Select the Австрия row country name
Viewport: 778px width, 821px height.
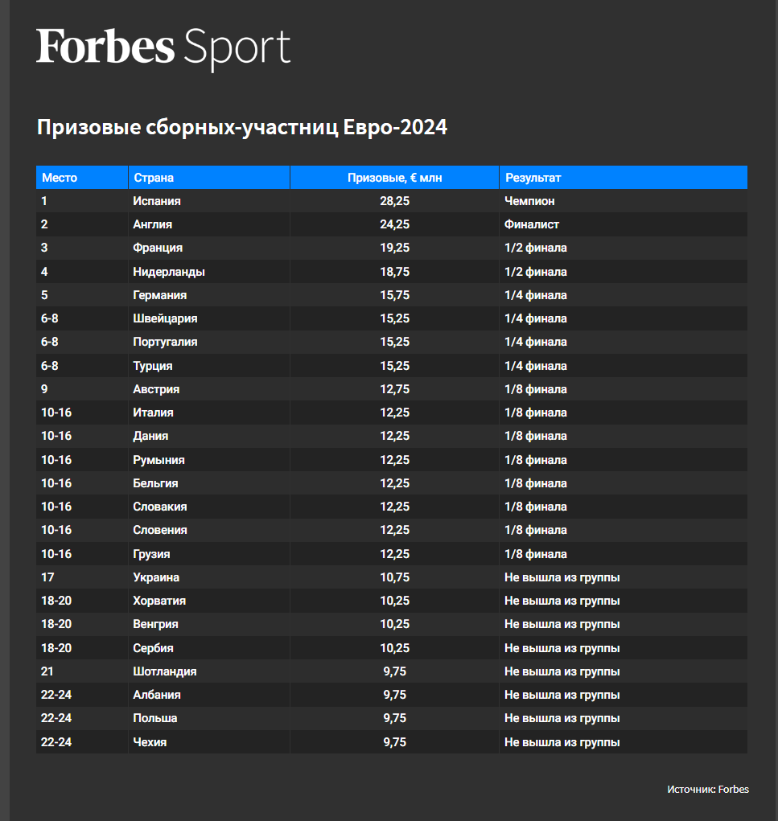pyautogui.click(x=156, y=389)
